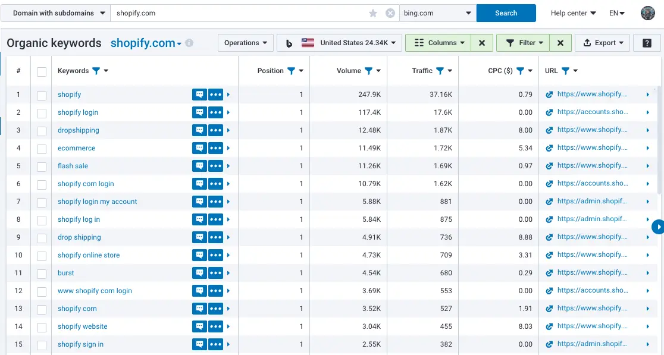This screenshot has width=664, height=355.
Task: Click the user profile avatar
Action: click(x=647, y=13)
